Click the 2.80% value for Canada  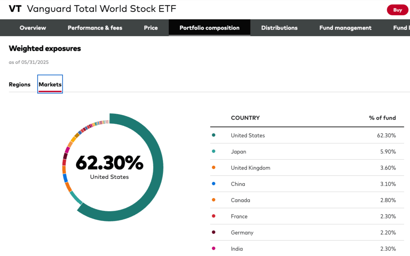pyautogui.click(x=388, y=200)
